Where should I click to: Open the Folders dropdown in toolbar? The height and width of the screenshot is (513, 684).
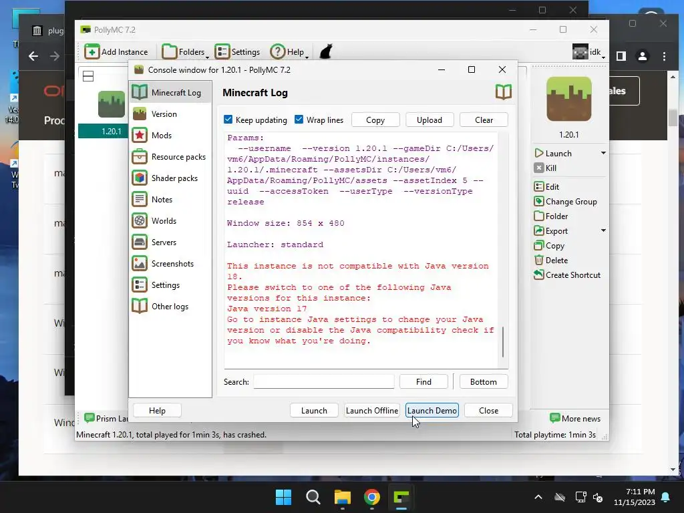[x=185, y=52]
